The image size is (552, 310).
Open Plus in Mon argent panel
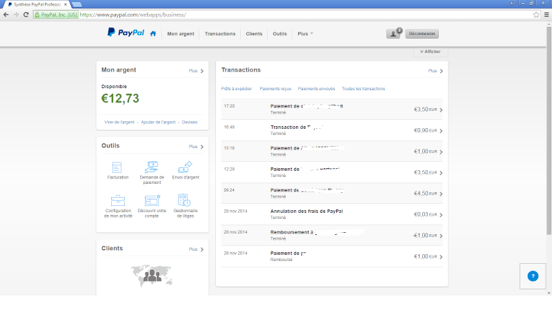(x=196, y=71)
